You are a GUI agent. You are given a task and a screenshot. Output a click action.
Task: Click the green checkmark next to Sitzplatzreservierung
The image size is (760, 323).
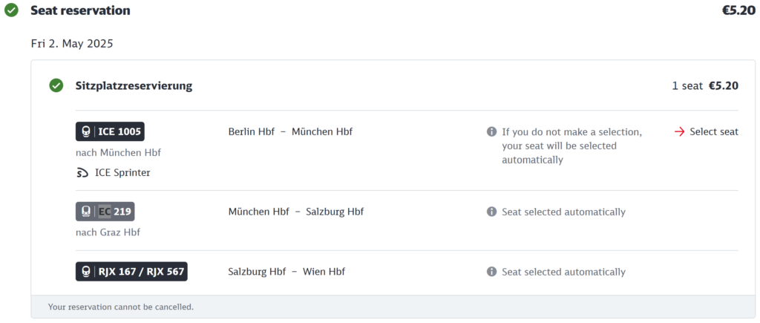tap(56, 86)
